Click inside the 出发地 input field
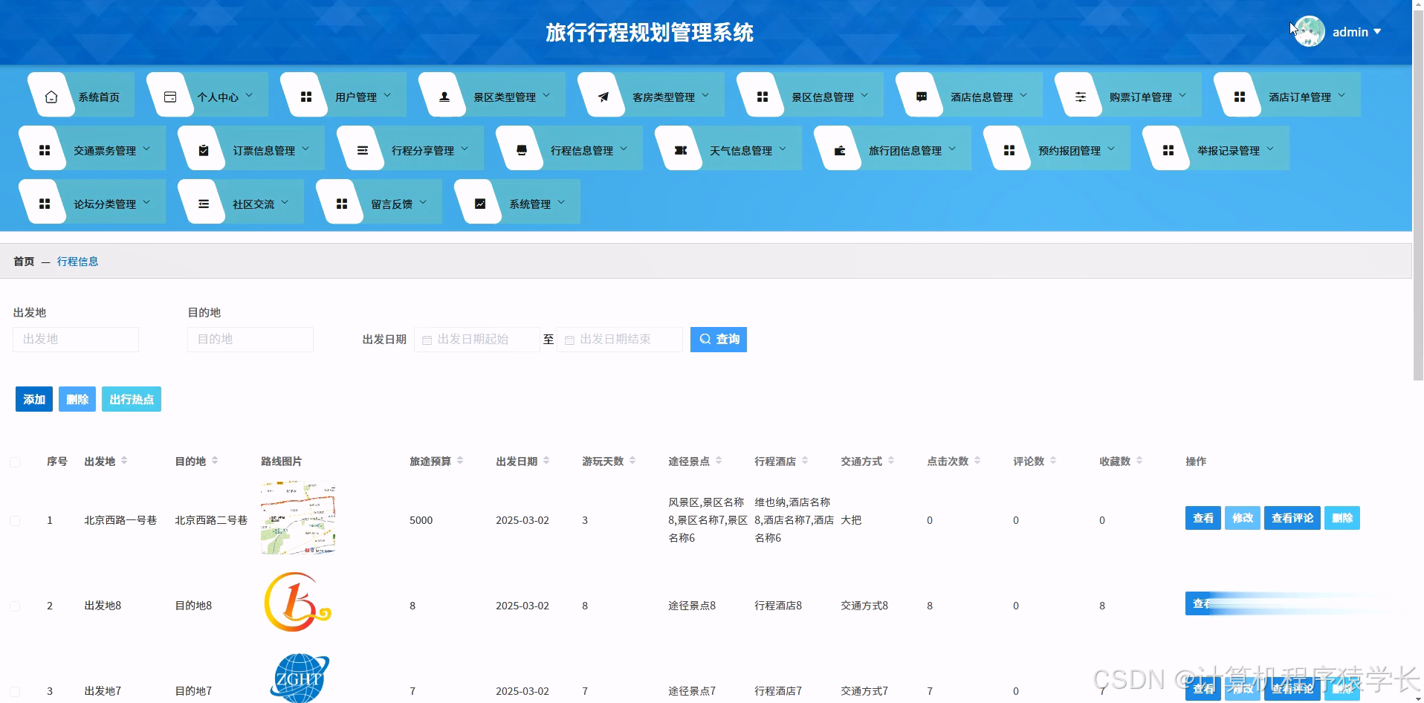Viewport: 1424px width, 703px height. pyautogui.click(x=75, y=339)
